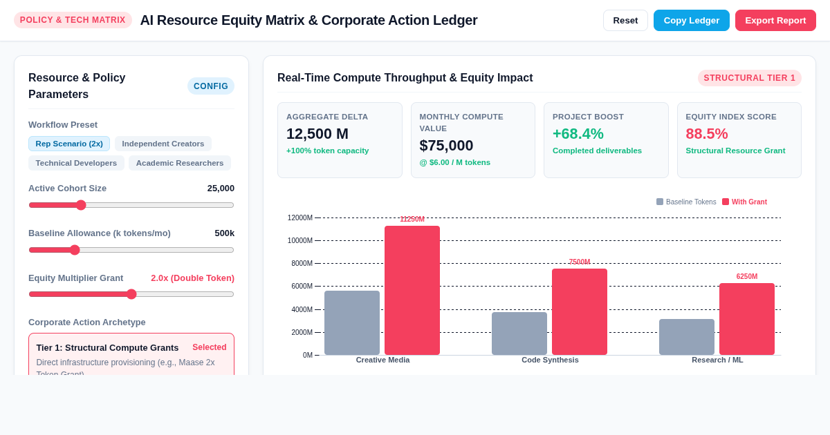Screen dimensions: 830x435
Task: Click '@ $6.00 / M tokens' text
Action: [x=454, y=162]
